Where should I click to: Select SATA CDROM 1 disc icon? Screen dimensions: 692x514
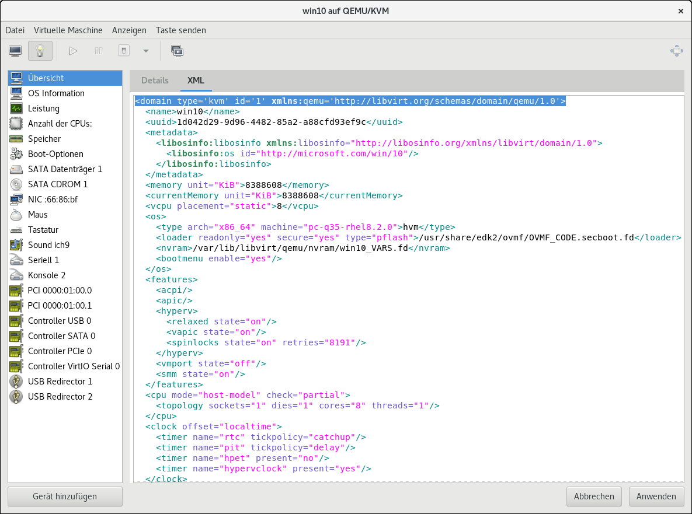(x=16, y=184)
